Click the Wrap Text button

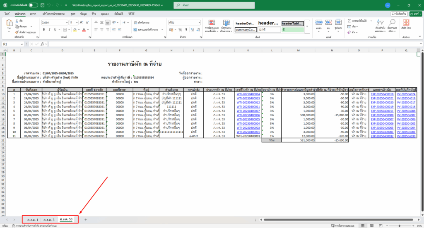tap(142, 23)
